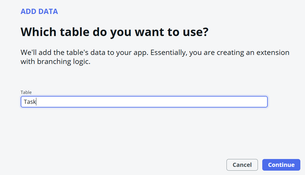This screenshot has height=175, width=305.
Task: Click the Cancel button
Action: click(x=242, y=165)
